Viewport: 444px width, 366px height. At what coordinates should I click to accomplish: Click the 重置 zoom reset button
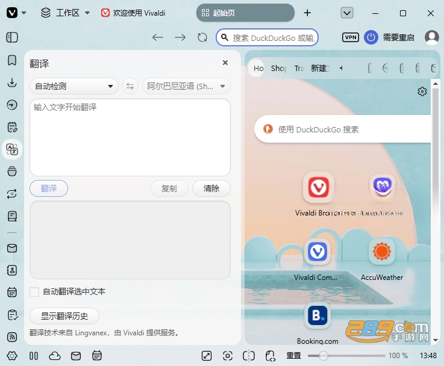(x=293, y=356)
